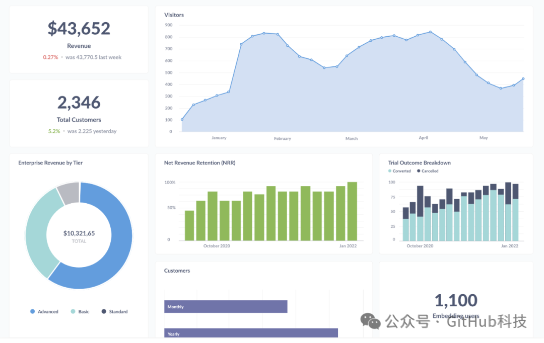Open the Visitors chart title
Viewport: 544px width, 343px height.
[x=174, y=15]
